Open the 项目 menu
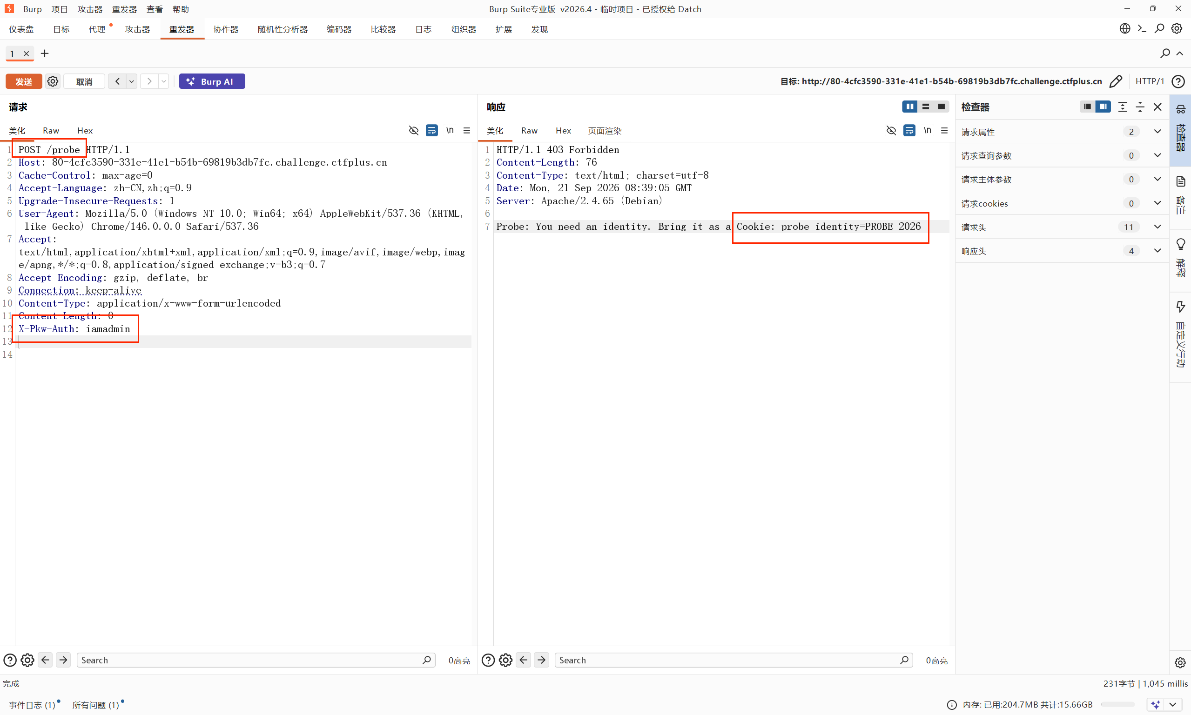 [x=60, y=9]
